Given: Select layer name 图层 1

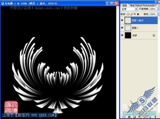Looking at the screenshot, I should (x=135, y=28).
